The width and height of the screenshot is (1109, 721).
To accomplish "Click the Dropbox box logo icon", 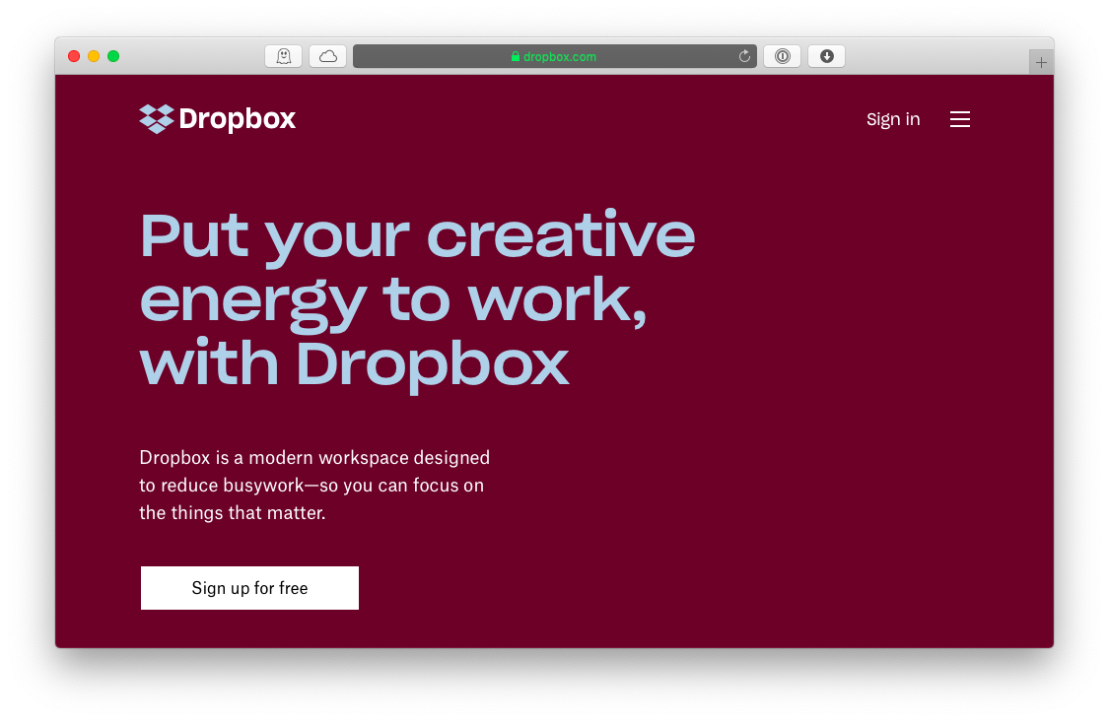I will pyautogui.click(x=157, y=119).
